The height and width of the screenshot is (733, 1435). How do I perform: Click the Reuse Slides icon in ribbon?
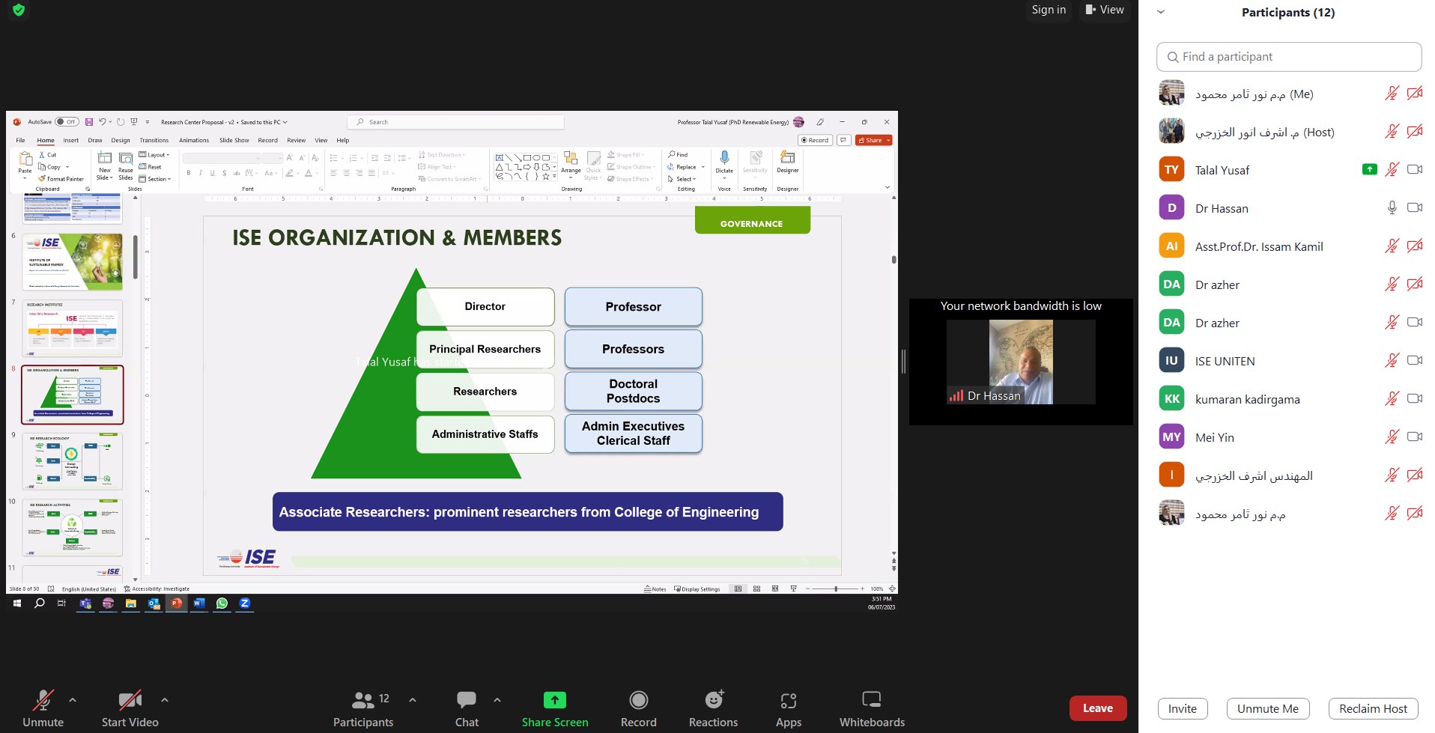coord(126,158)
